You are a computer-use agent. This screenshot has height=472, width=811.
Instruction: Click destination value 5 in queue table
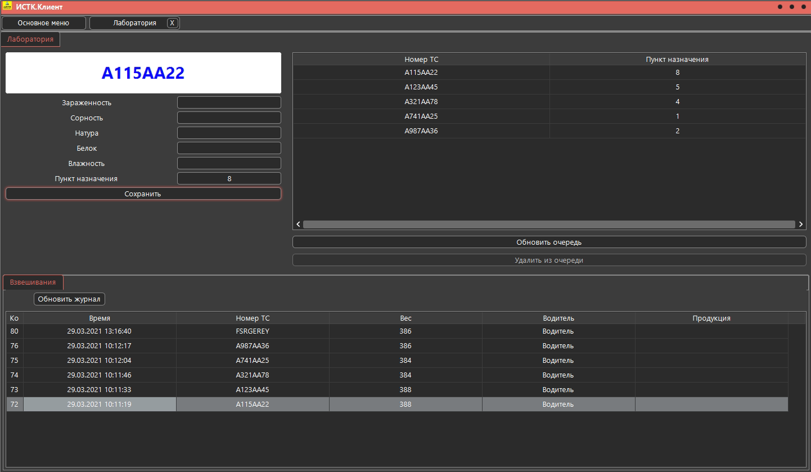pyautogui.click(x=678, y=87)
